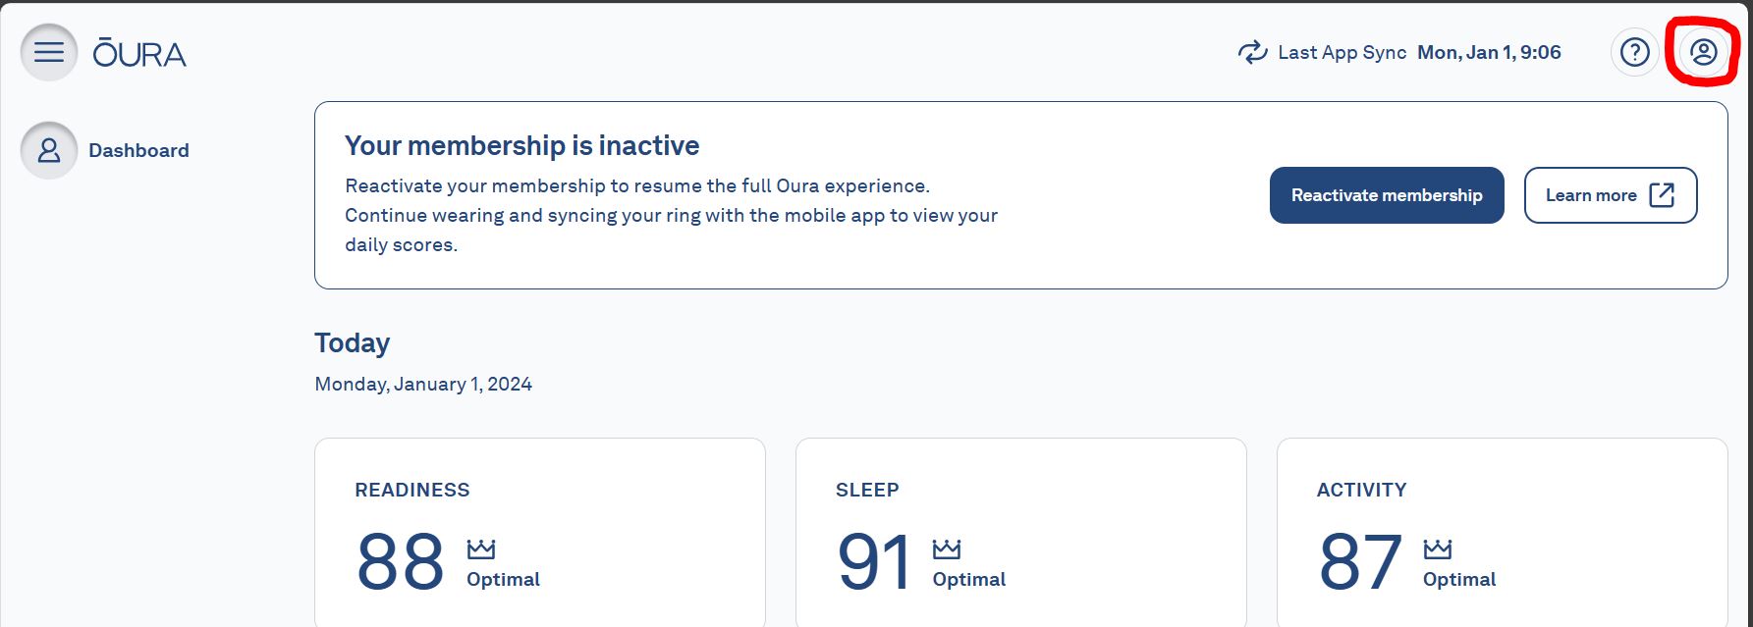Click the Readiness score number 88

point(401,562)
